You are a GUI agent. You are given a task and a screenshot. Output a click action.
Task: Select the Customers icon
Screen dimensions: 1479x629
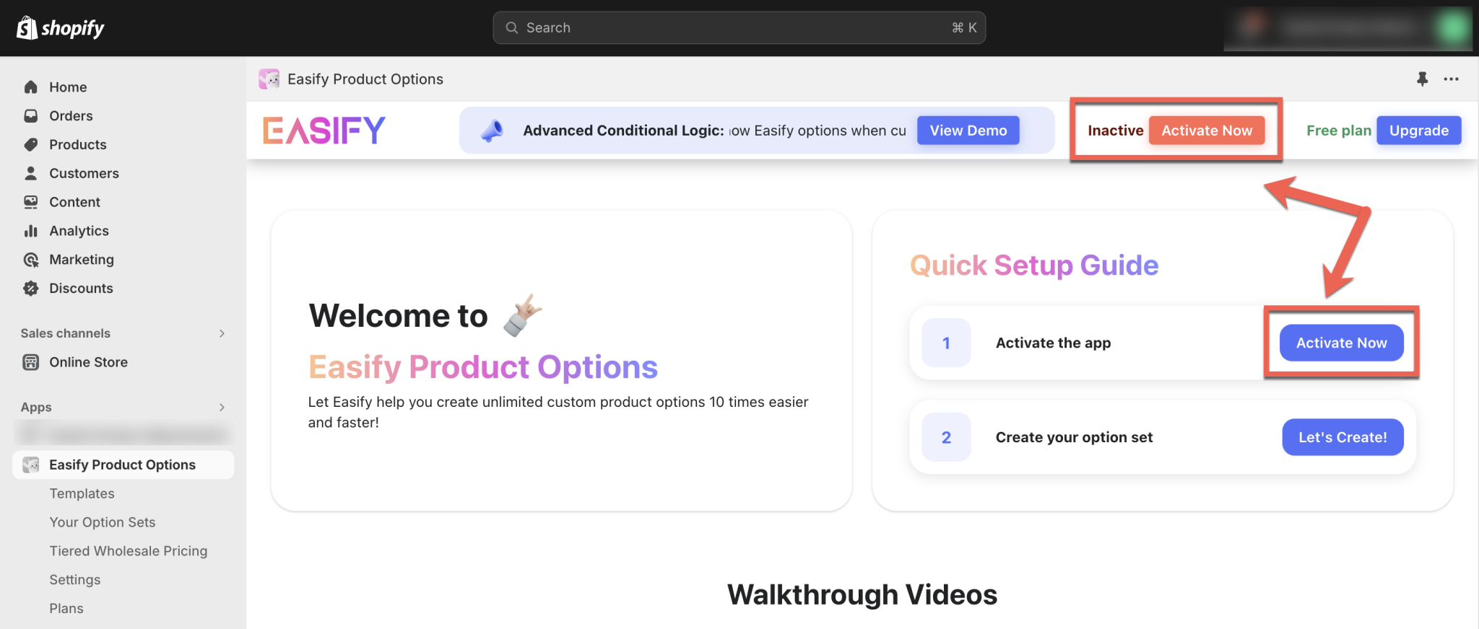(31, 173)
